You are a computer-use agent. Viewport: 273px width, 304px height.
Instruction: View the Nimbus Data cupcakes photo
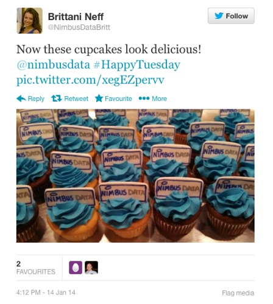135,176
